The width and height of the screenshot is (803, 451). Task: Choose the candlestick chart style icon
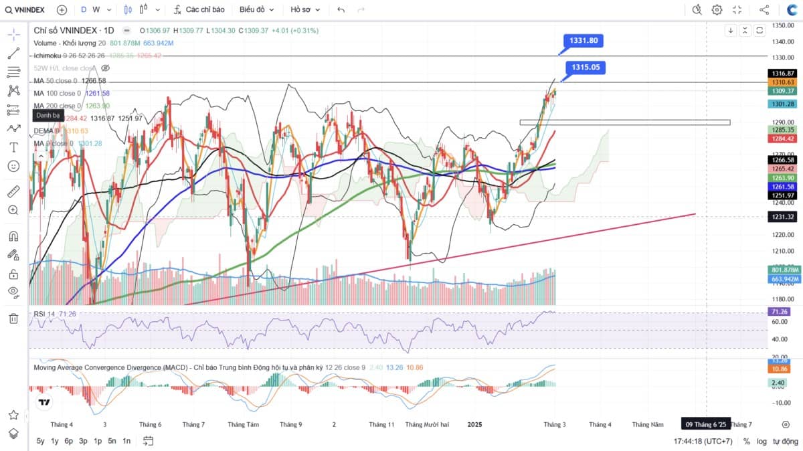tap(128, 10)
